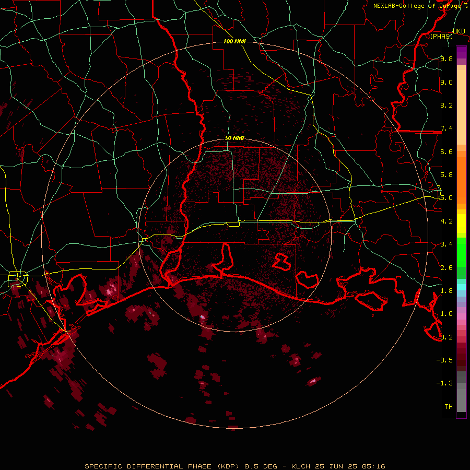Click the 50 NMI range ring label
Viewport: 470px width, 470px height.
234,138
